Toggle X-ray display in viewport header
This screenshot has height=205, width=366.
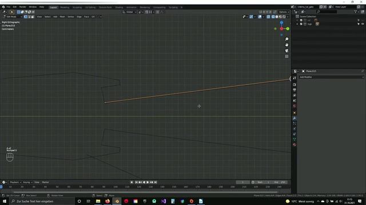[x=268, y=17]
